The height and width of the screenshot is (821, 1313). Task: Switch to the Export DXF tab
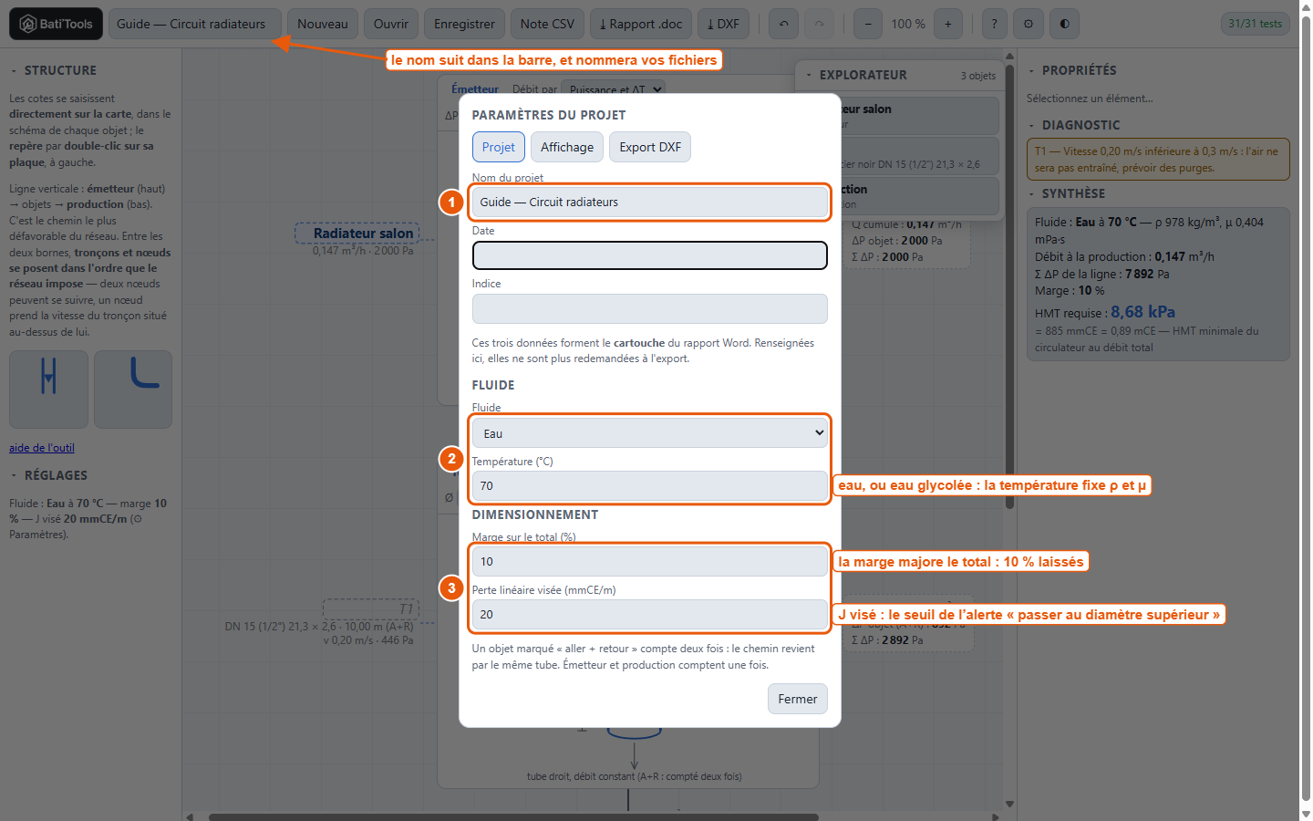pyautogui.click(x=650, y=147)
